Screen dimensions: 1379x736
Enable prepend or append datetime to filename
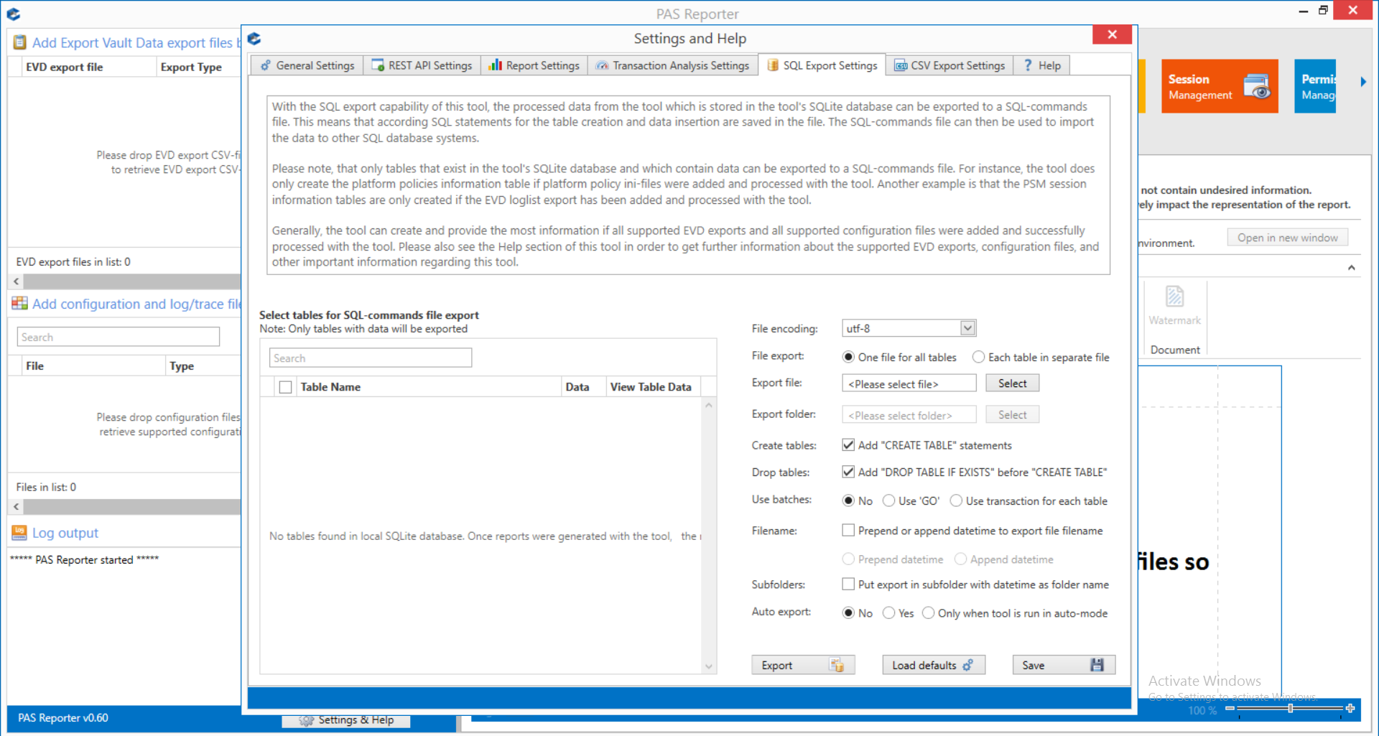(x=848, y=531)
